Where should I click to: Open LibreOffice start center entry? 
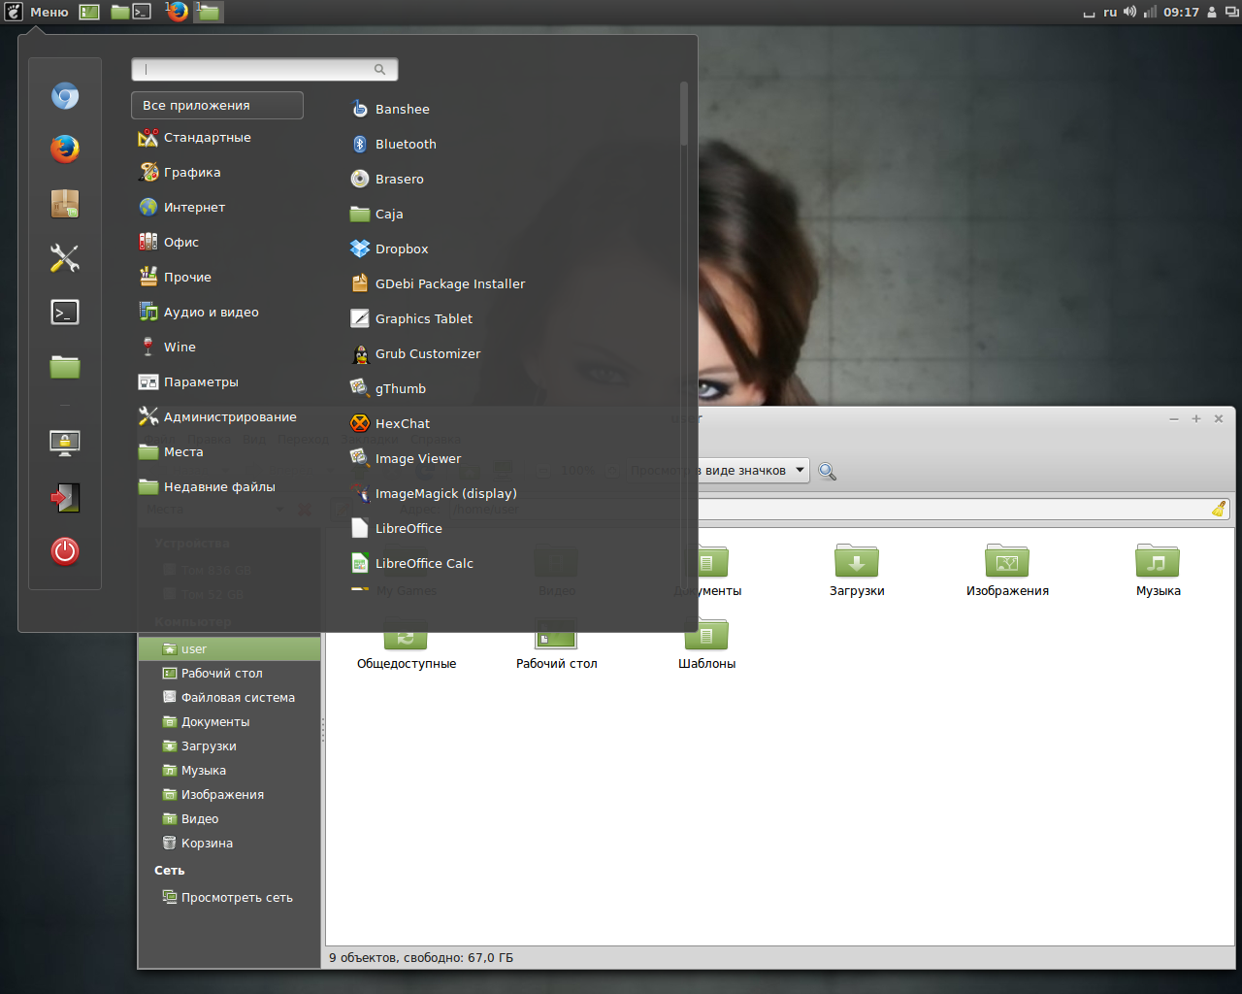pyautogui.click(x=396, y=528)
